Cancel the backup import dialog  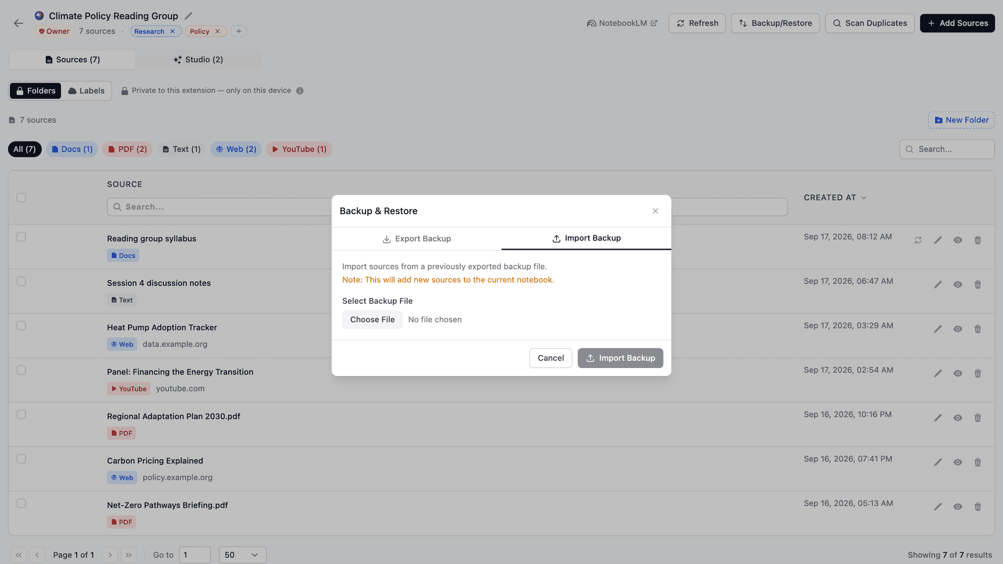pyautogui.click(x=551, y=358)
